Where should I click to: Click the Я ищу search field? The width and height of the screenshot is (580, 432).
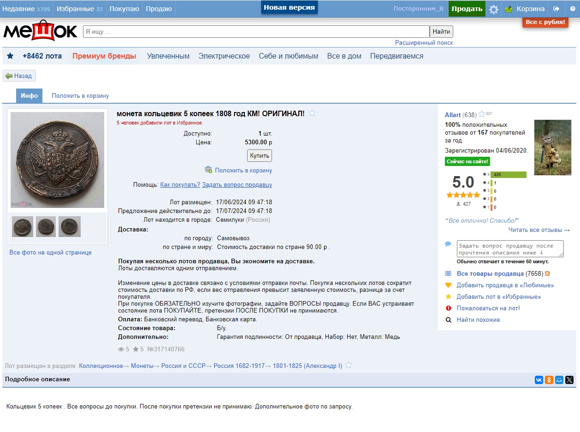coord(256,32)
